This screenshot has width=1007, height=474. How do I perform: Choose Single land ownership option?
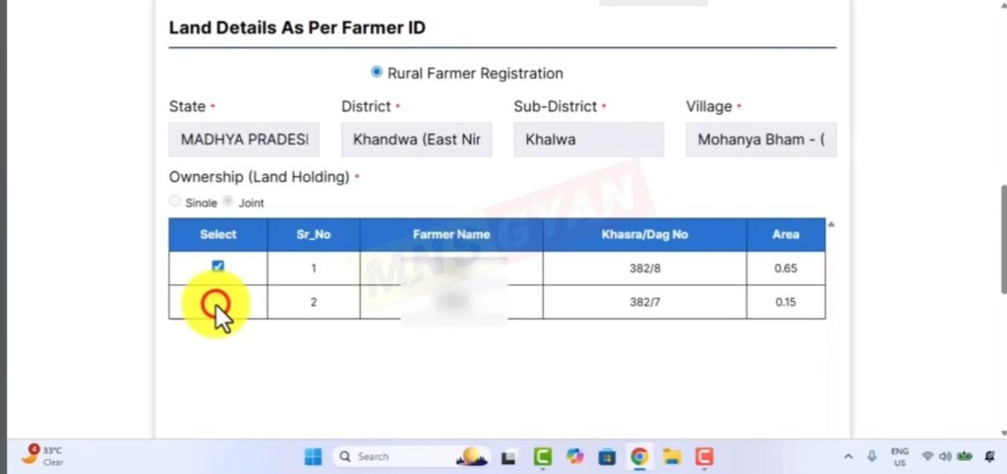(x=175, y=201)
